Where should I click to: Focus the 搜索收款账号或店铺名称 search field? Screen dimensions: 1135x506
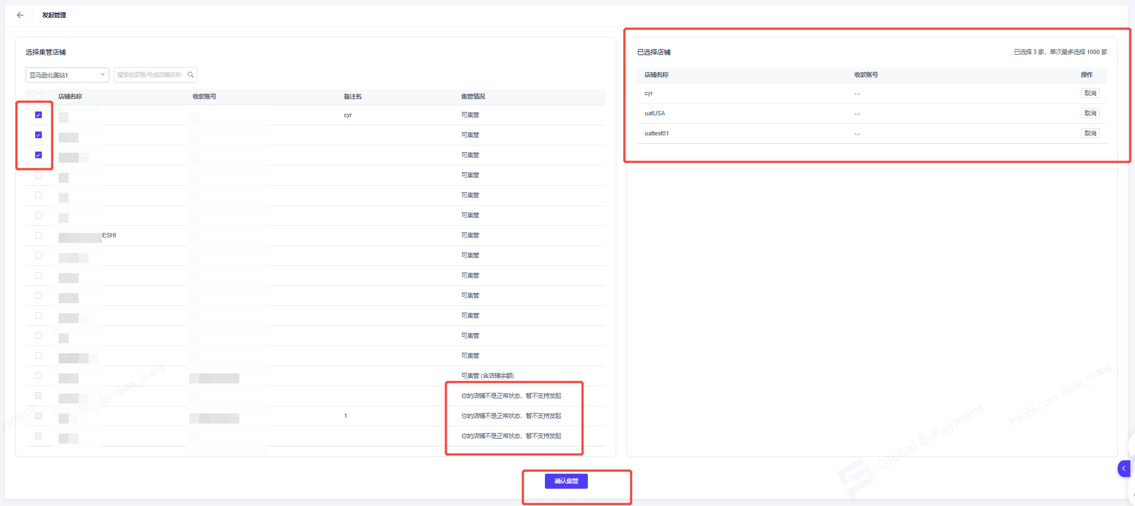click(149, 75)
